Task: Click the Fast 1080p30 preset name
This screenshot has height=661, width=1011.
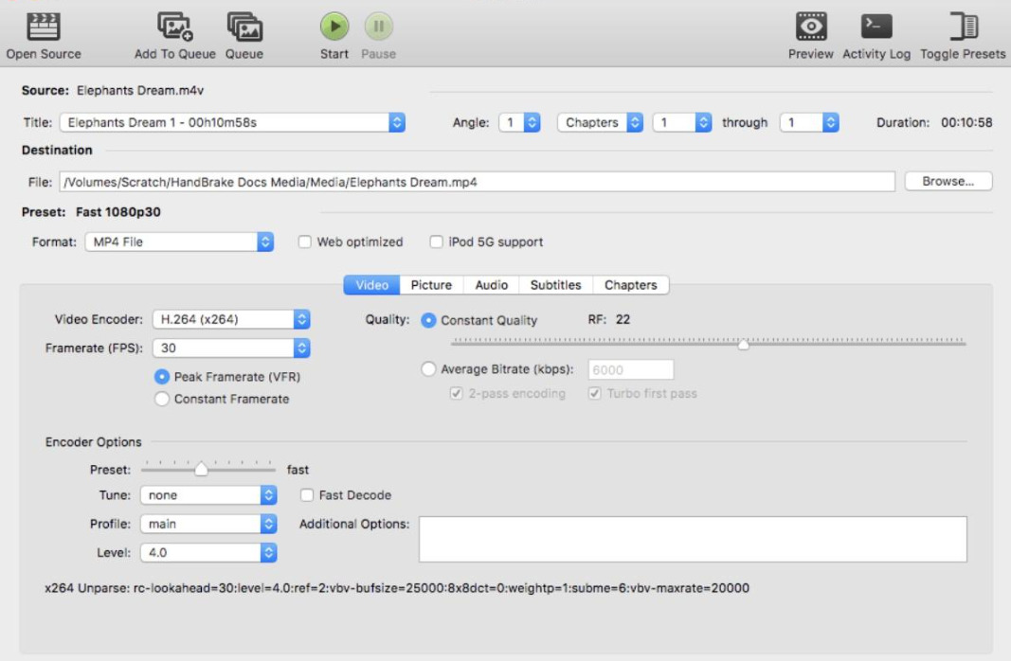Action: click(118, 212)
